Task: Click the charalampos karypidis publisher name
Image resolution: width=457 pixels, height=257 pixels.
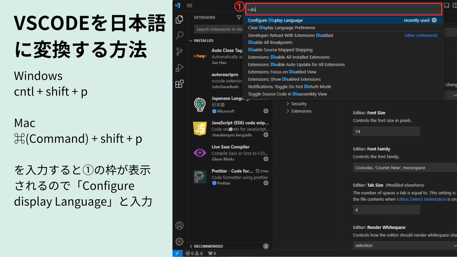Action: click(232, 135)
